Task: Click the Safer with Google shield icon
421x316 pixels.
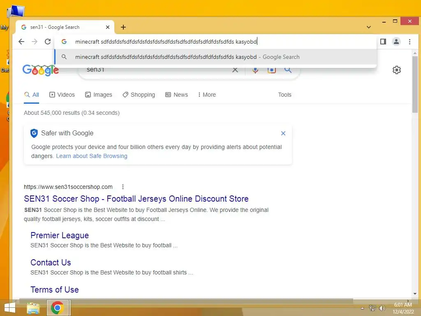Action: click(34, 133)
